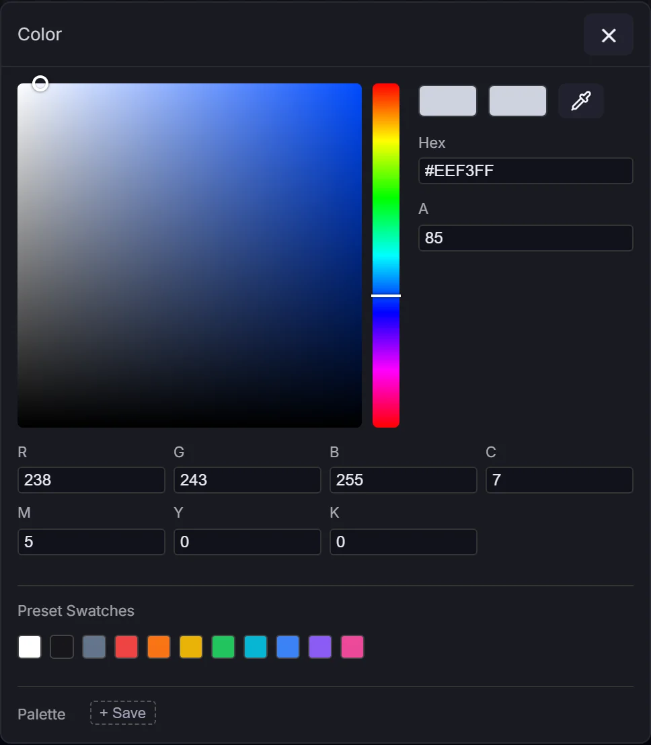Select the red preset swatch
This screenshot has width=651, height=745.
point(126,647)
